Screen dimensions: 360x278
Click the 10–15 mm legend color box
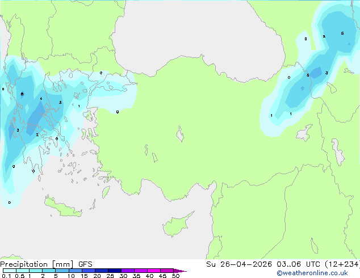76,271
